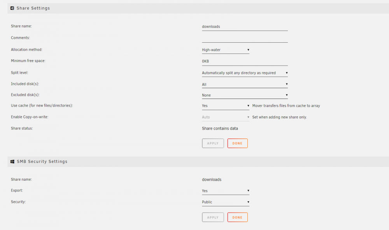This screenshot has height=230, width=389.
Task: Click the Excluded disk(s) label
Action: 25,95
